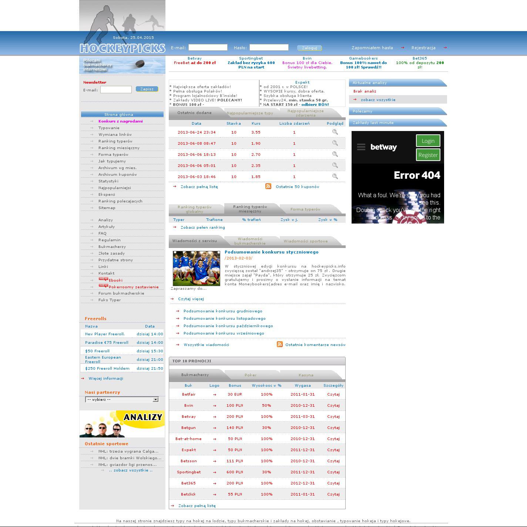Image resolution: width=527 pixels, height=527 pixels.
Task: Click the Zapisz newsletter button
Action: (x=147, y=89)
